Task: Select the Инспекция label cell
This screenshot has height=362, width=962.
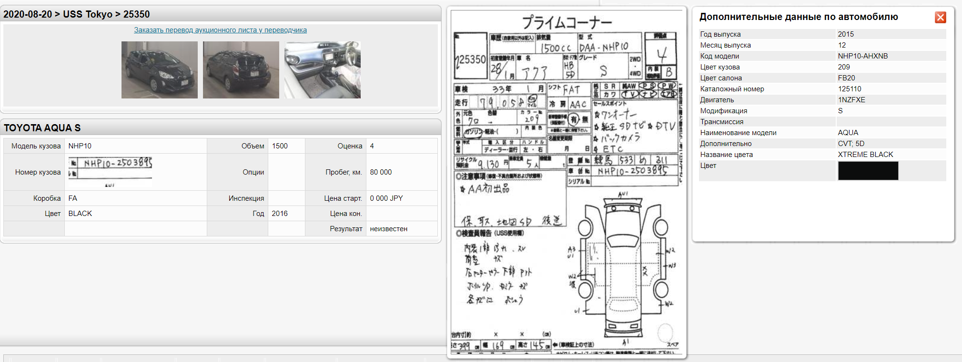Action: (x=238, y=198)
